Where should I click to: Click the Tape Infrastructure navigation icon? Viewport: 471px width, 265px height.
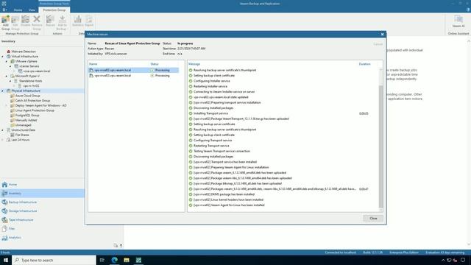[4, 220]
